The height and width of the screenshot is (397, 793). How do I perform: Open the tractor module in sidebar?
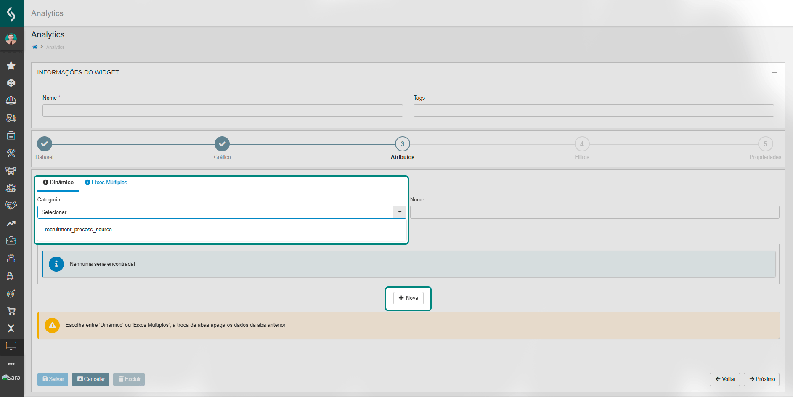11,118
